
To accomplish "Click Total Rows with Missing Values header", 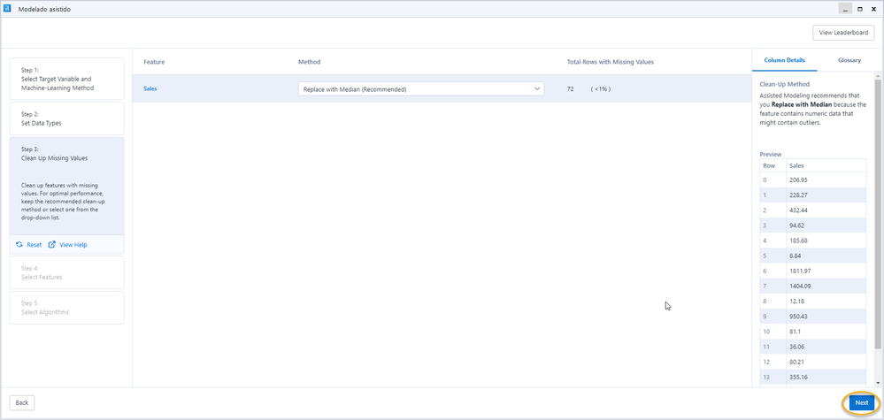I will (610, 62).
